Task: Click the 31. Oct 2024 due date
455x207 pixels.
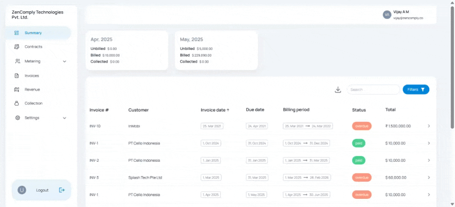Action: pos(257,143)
